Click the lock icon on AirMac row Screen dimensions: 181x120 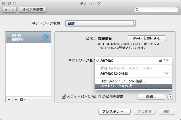160,60
